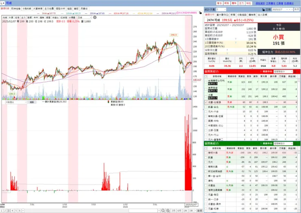Click the red up-triangle in 199.5元 price line
Viewport: 301px width, 213px height.
point(235,20)
